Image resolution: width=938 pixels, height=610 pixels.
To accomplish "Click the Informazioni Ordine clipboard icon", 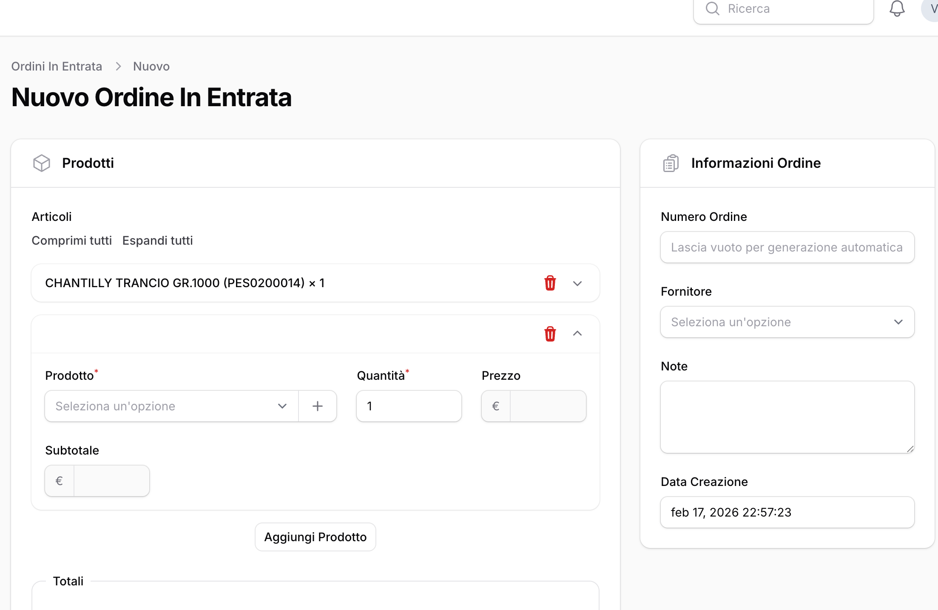I will pyautogui.click(x=671, y=163).
